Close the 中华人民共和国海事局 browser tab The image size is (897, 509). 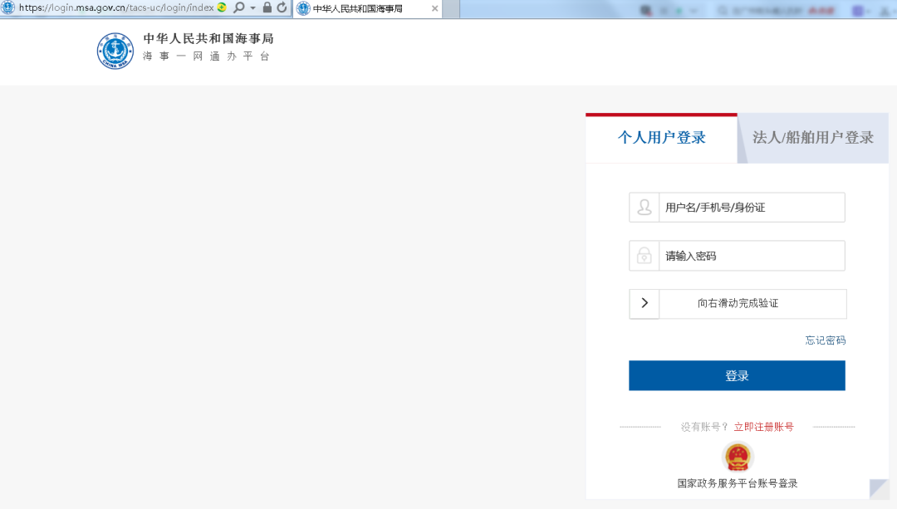click(434, 8)
